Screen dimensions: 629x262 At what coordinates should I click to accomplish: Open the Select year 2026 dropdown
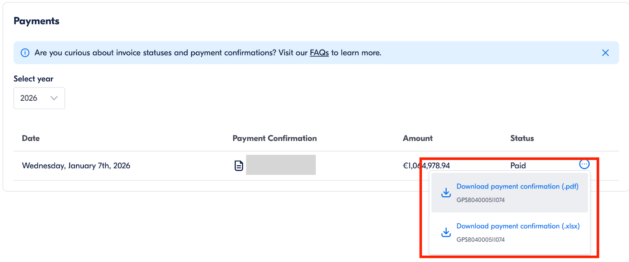39,98
